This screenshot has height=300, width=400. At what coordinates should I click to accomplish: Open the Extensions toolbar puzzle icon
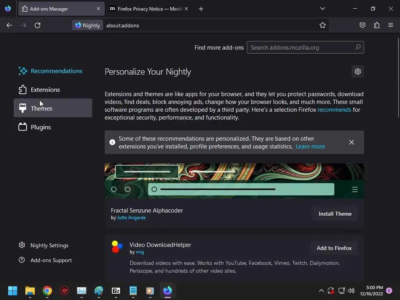[377, 25]
